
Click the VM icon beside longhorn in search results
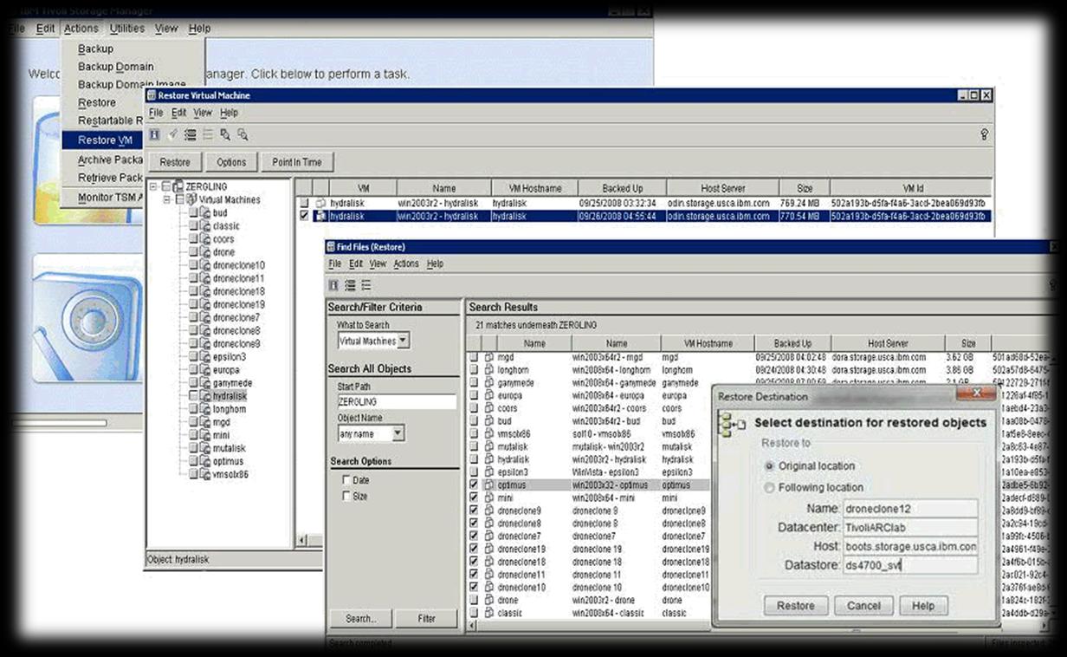point(489,369)
